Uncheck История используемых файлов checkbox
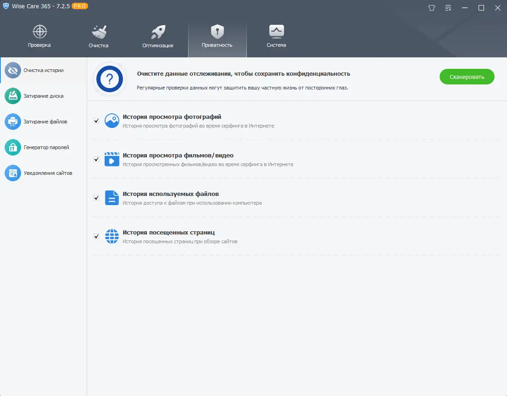The width and height of the screenshot is (507, 396). point(96,197)
